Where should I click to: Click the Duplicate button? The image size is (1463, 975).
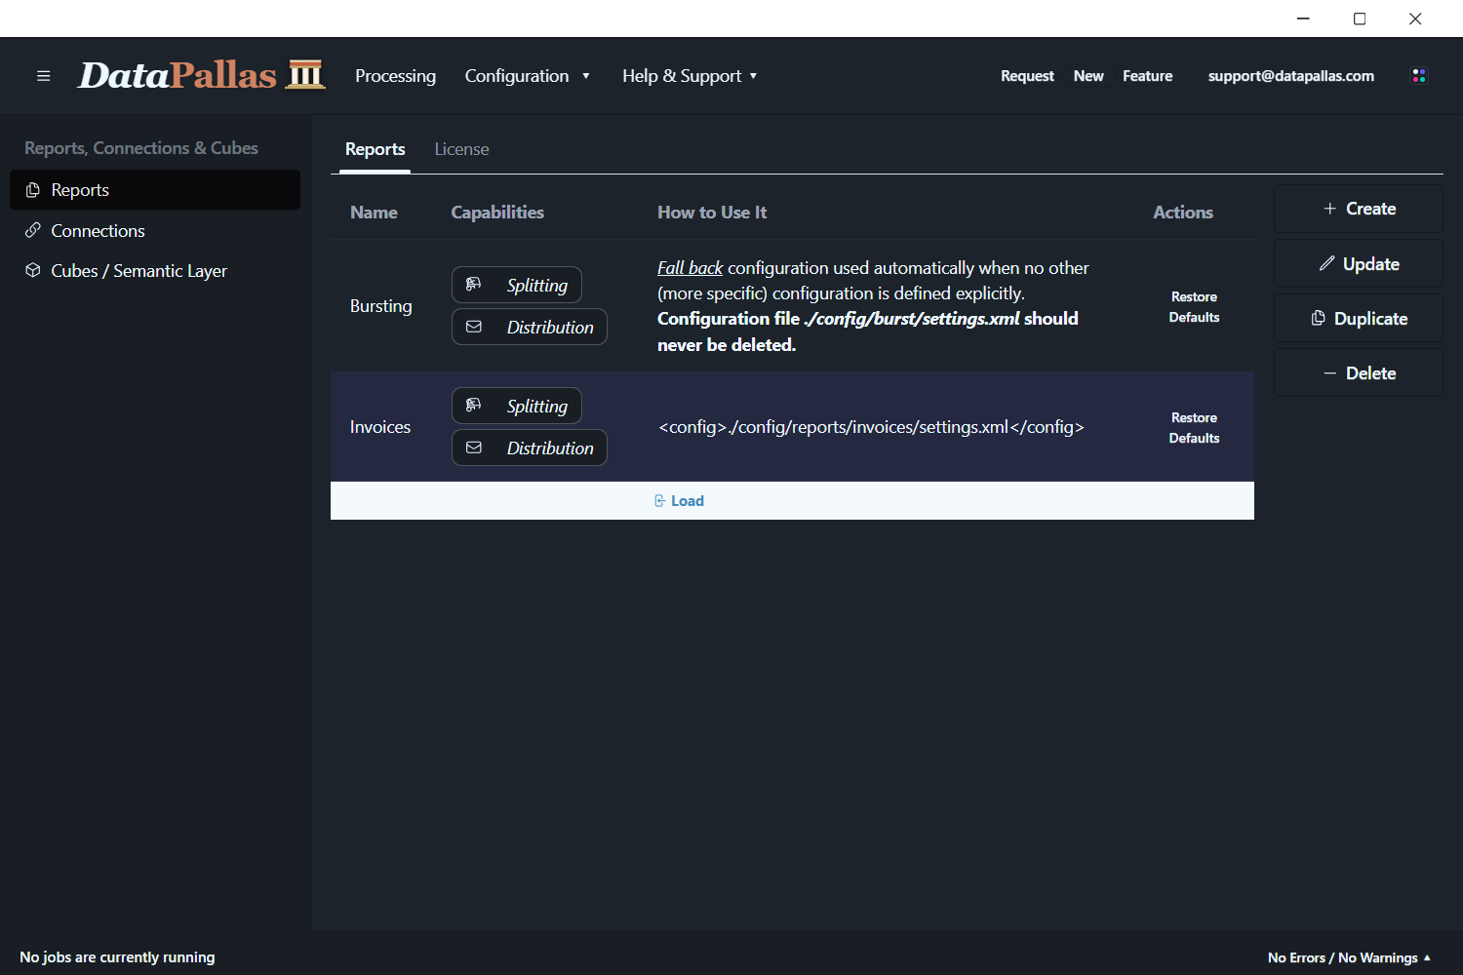click(x=1358, y=318)
